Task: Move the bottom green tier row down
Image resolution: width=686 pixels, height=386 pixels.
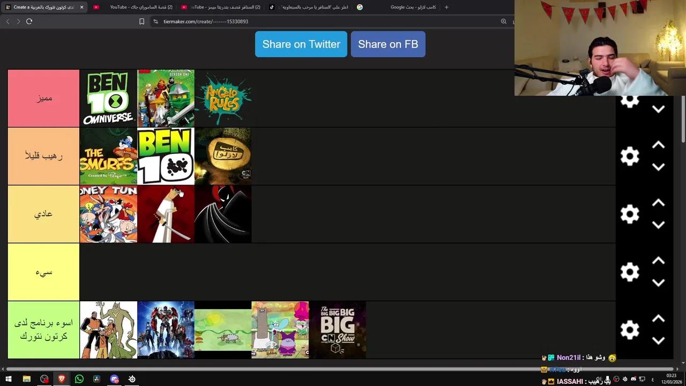Action: (x=659, y=340)
